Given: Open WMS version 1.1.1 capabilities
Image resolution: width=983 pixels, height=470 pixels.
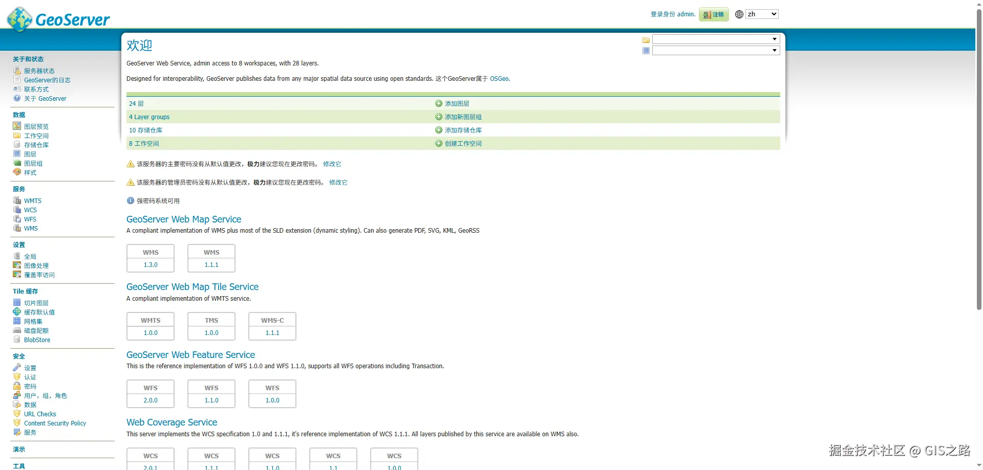Looking at the screenshot, I should 211,265.
